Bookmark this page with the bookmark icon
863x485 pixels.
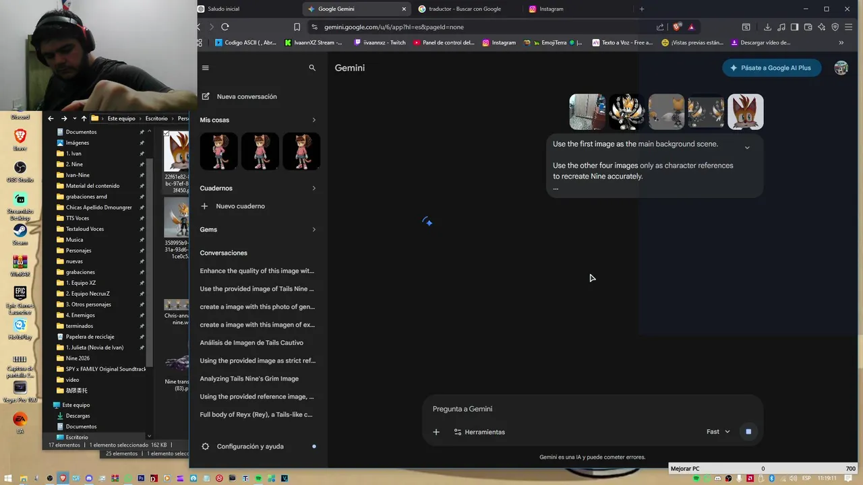point(297,27)
